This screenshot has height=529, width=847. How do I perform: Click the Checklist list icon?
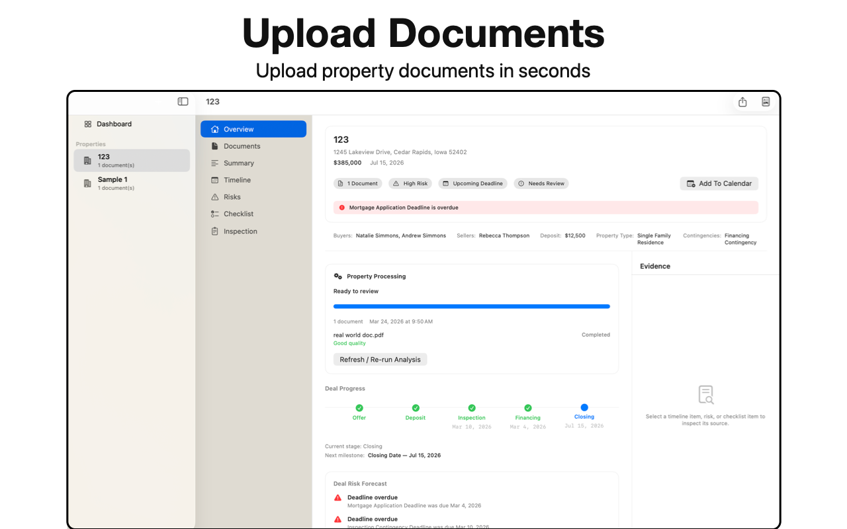214,214
